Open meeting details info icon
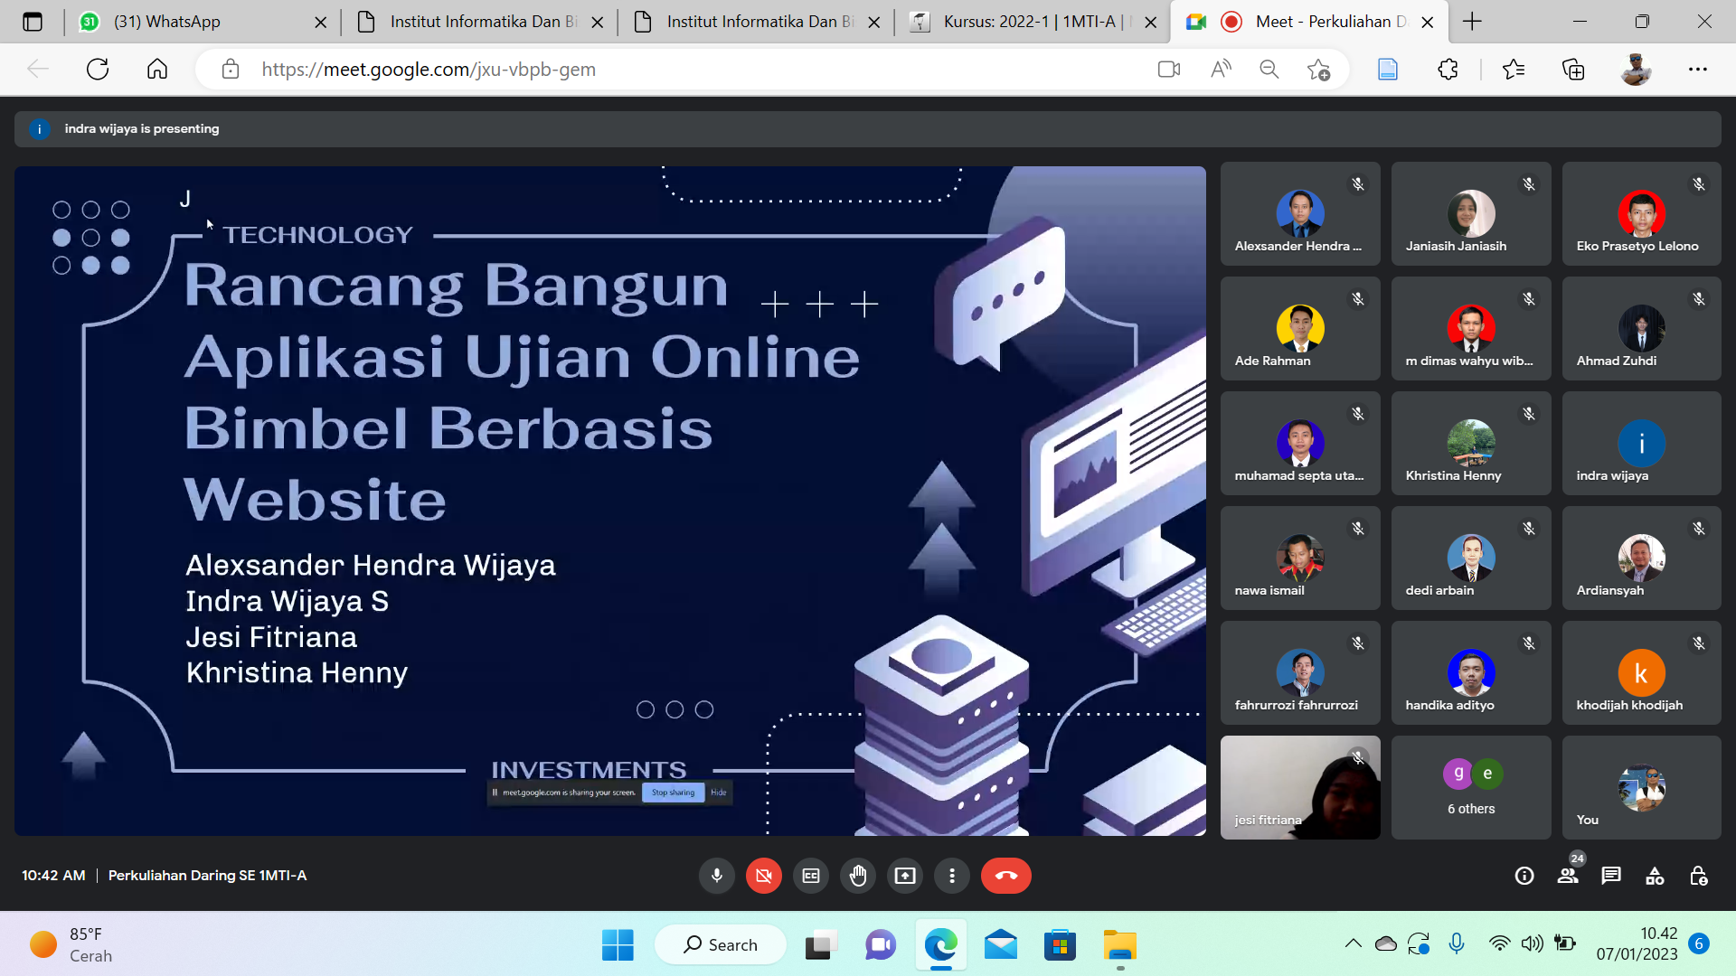Viewport: 1736px width, 976px height. coord(1524,876)
